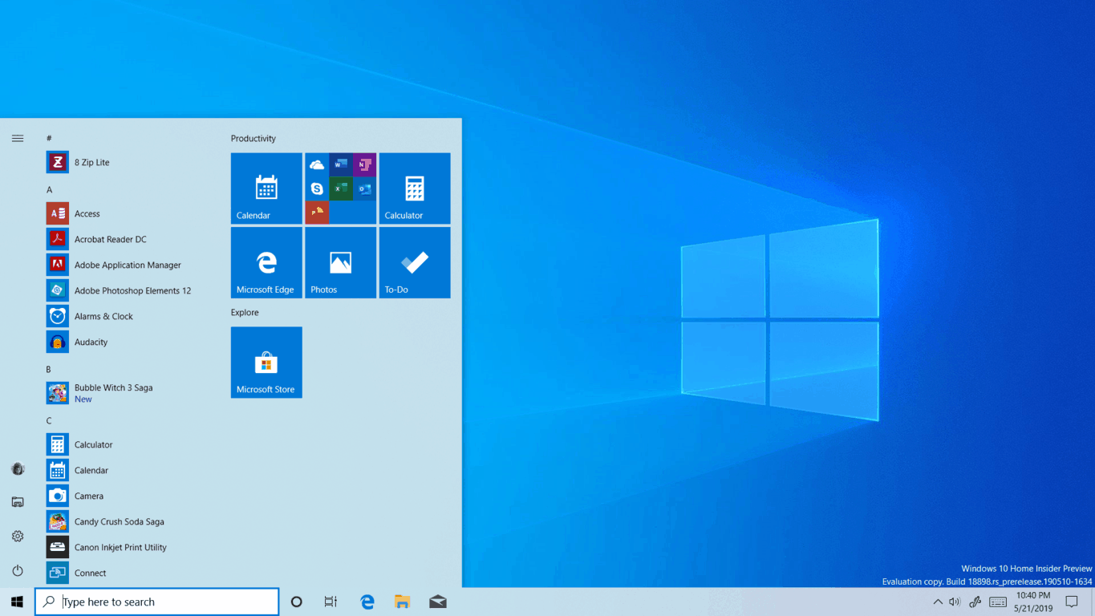Open the Photos tile
Viewport: 1095px width, 616px height.
[x=340, y=262]
